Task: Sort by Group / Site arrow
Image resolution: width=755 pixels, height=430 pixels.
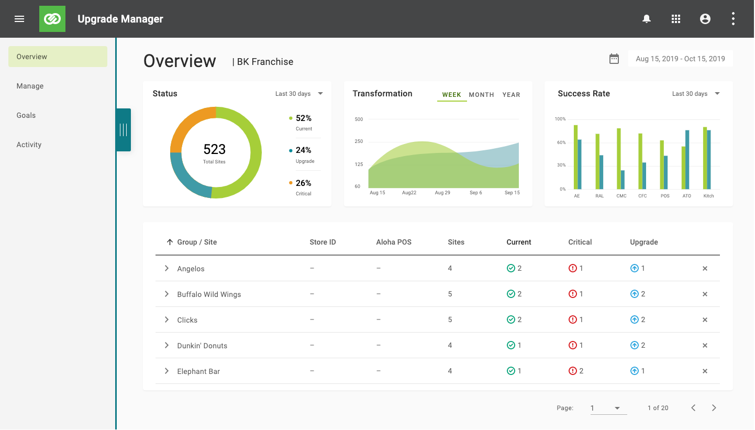Action: click(x=170, y=242)
